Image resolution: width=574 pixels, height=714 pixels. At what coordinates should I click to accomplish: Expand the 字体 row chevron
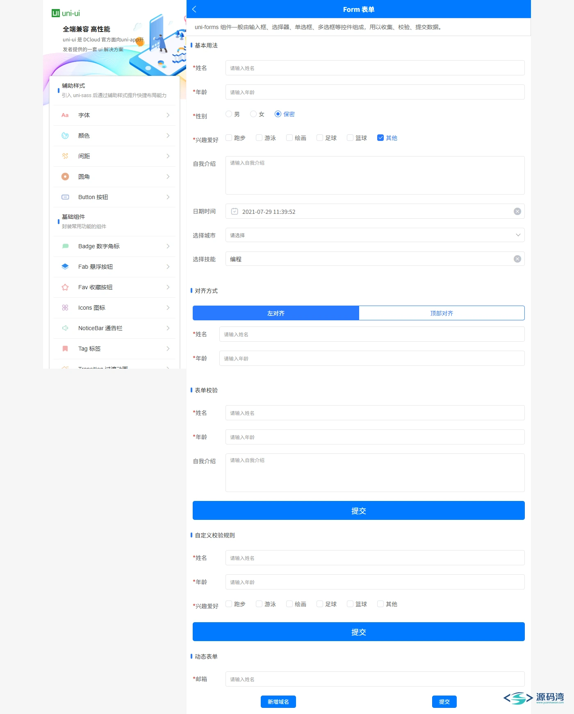click(168, 115)
